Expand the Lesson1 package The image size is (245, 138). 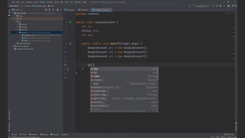(17, 24)
